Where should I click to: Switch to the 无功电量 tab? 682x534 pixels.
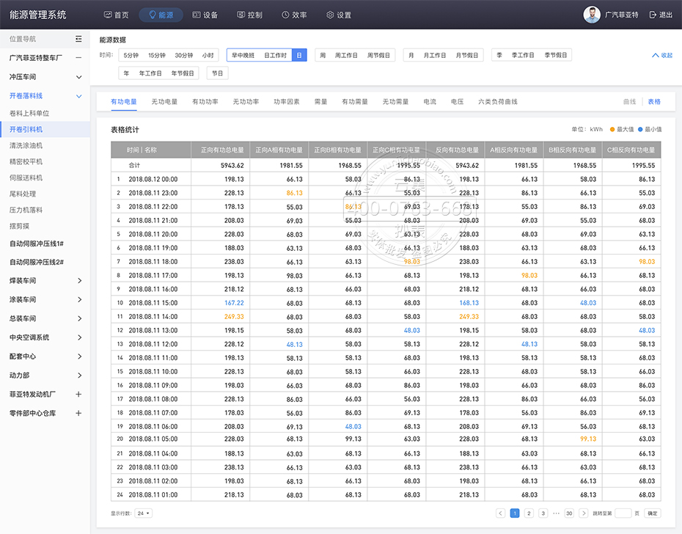[x=164, y=102]
